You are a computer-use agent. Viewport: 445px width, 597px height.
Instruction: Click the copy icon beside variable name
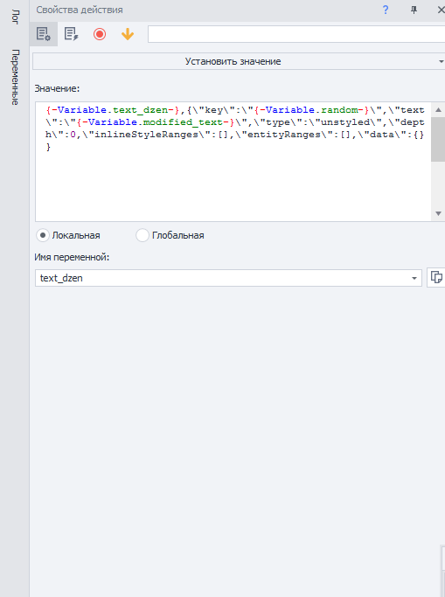point(436,277)
